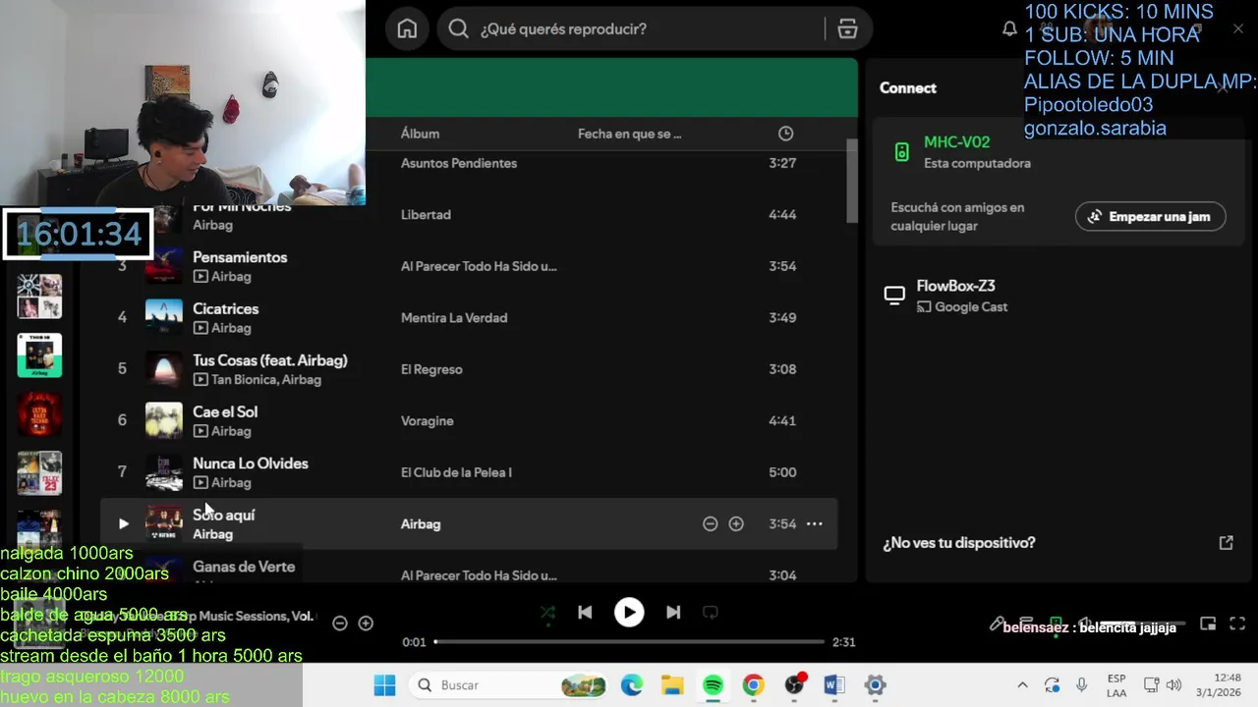
Task: Enter full screen mode
Action: tap(1237, 624)
